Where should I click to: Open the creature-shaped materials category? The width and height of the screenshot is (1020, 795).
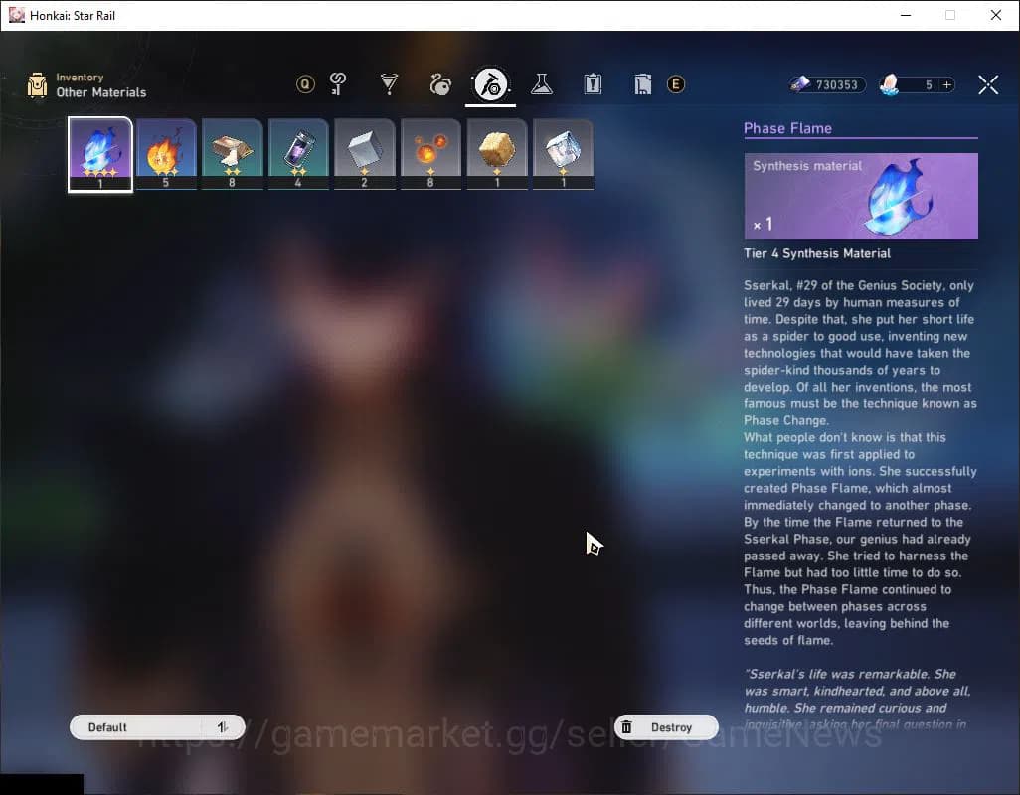(439, 84)
